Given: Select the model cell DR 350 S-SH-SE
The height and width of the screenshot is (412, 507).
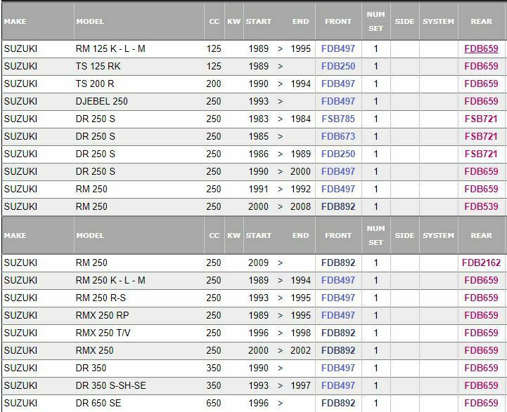Looking at the screenshot, I should click(110, 385).
